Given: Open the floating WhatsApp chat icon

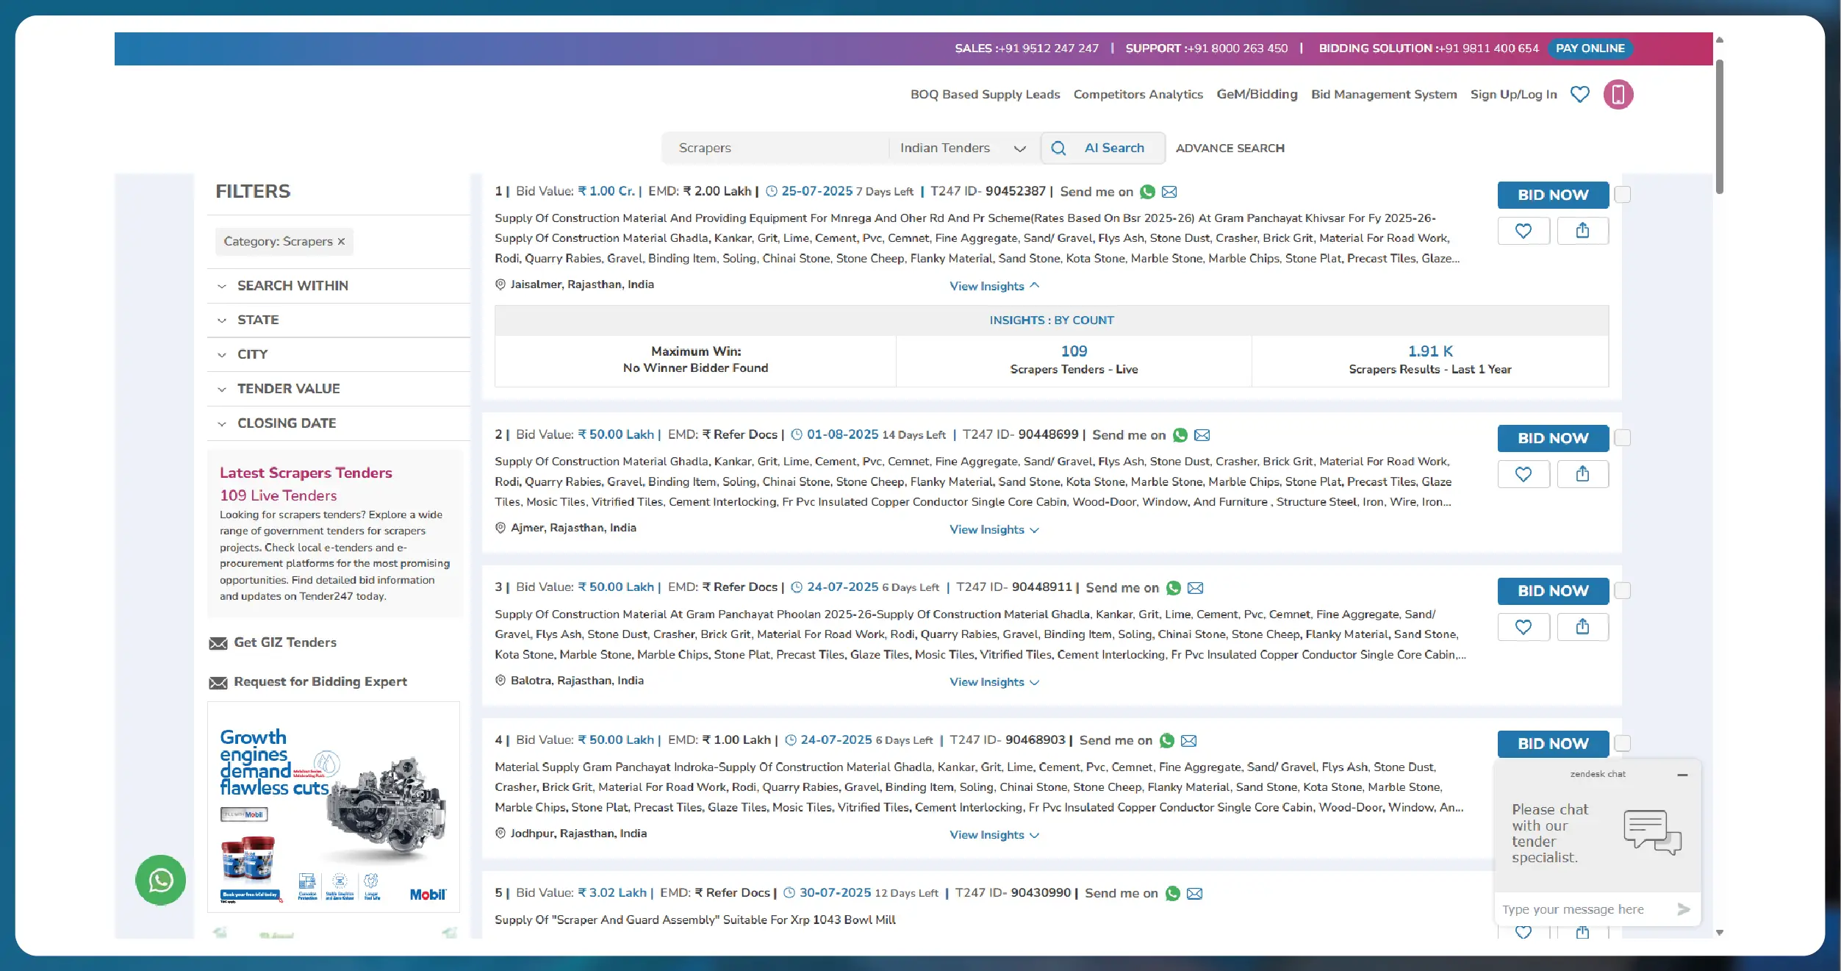Looking at the screenshot, I should point(160,880).
